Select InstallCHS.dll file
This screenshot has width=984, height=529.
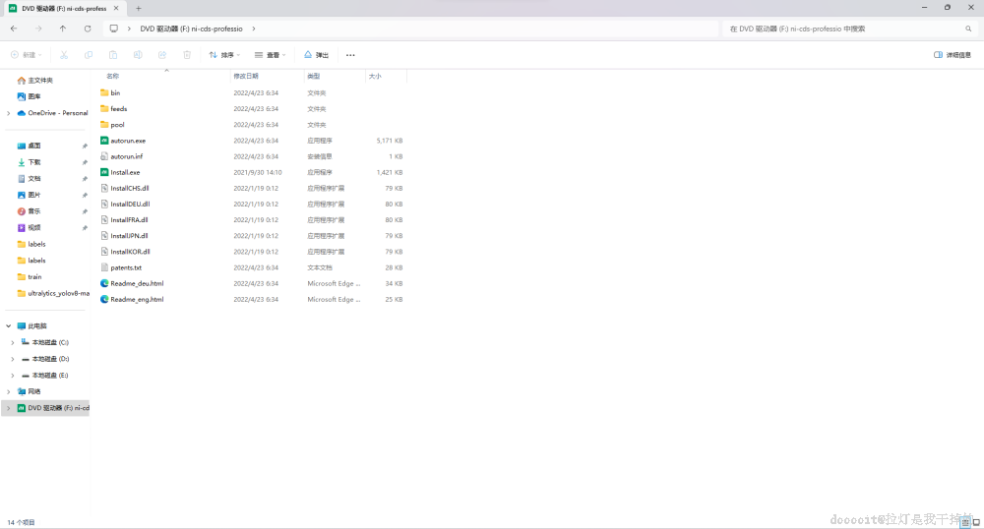point(129,188)
